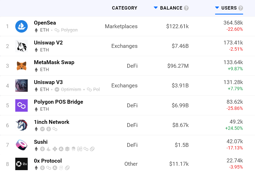Click the Sushi logo icon
The width and height of the screenshot is (255, 174).
tap(21, 145)
